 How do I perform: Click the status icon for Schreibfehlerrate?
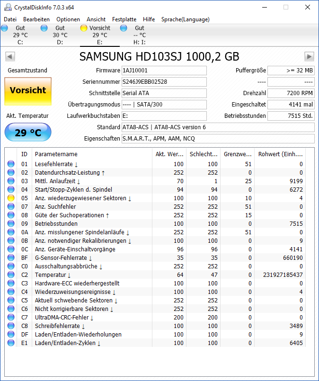pyautogui.click(x=11, y=326)
